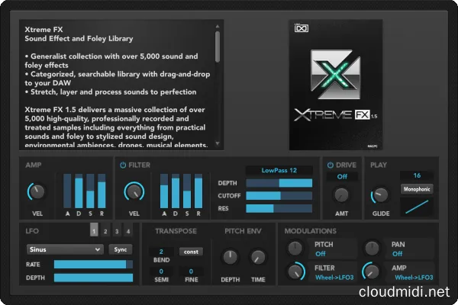Set the LFO RATE slider
Screen dimensions: 458x305
coord(93,265)
